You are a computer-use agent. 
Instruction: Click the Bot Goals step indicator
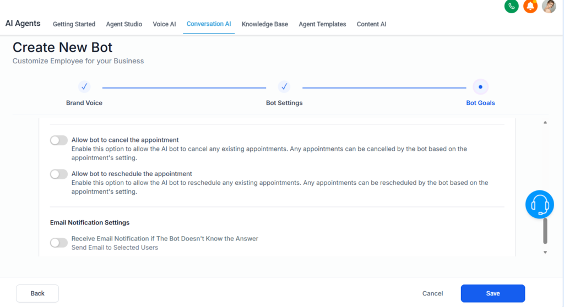point(480,87)
